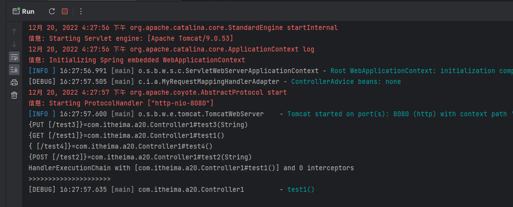The width and height of the screenshot is (513, 207).
Task: Click the HandlerExecutionChain output line
Action: point(191,168)
